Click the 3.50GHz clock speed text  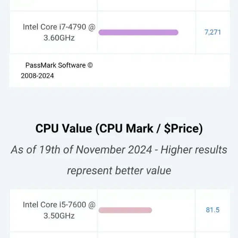(x=59, y=216)
